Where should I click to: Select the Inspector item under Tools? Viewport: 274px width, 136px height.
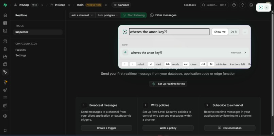(38, 32)
